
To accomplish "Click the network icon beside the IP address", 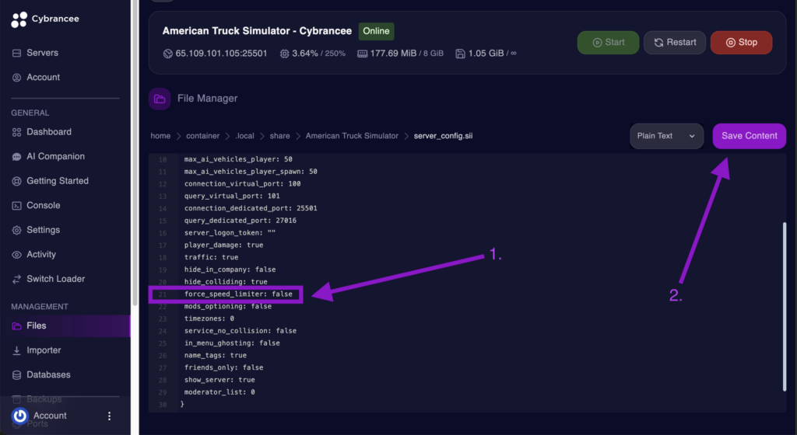I will [168, 54].
